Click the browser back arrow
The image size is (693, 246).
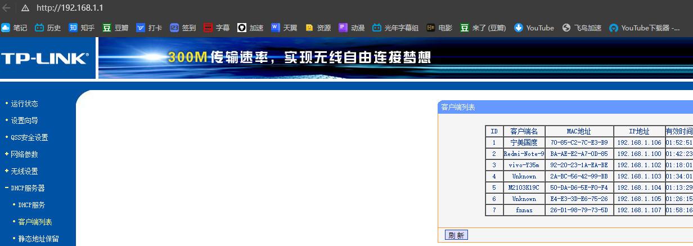click(7, 8)
